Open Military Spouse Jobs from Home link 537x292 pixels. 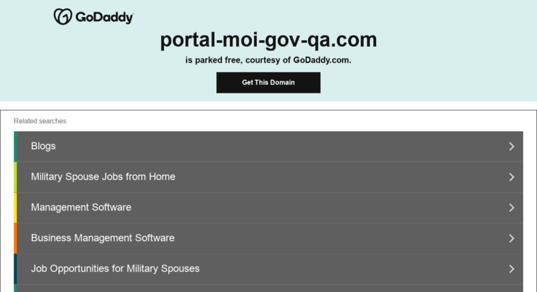click(x=270, y=177)
